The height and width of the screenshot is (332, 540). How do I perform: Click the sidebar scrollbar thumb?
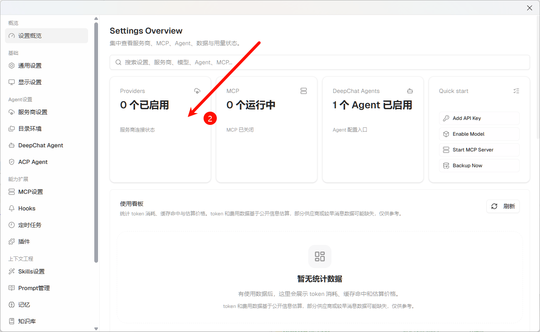pyautogui.click(x=96, y=142)
